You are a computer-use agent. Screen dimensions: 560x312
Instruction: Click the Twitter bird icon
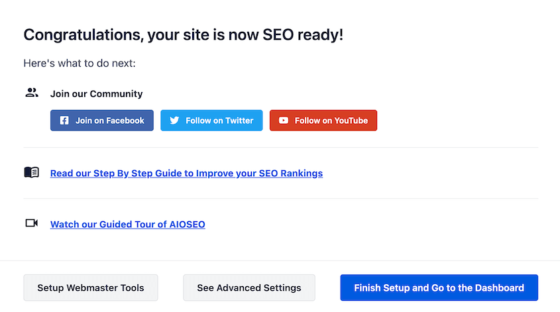coord(174,121)
